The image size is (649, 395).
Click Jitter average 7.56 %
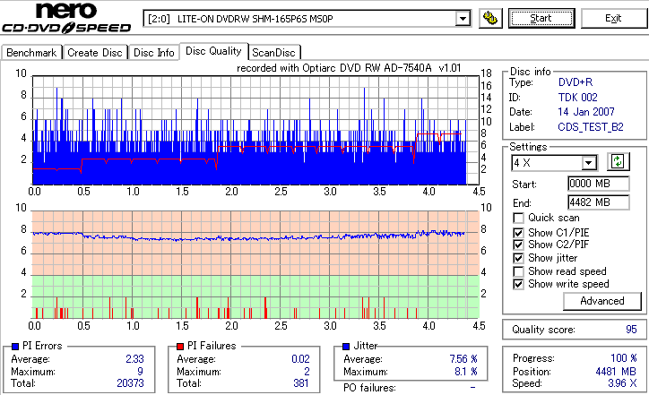(x=463, y=359)
